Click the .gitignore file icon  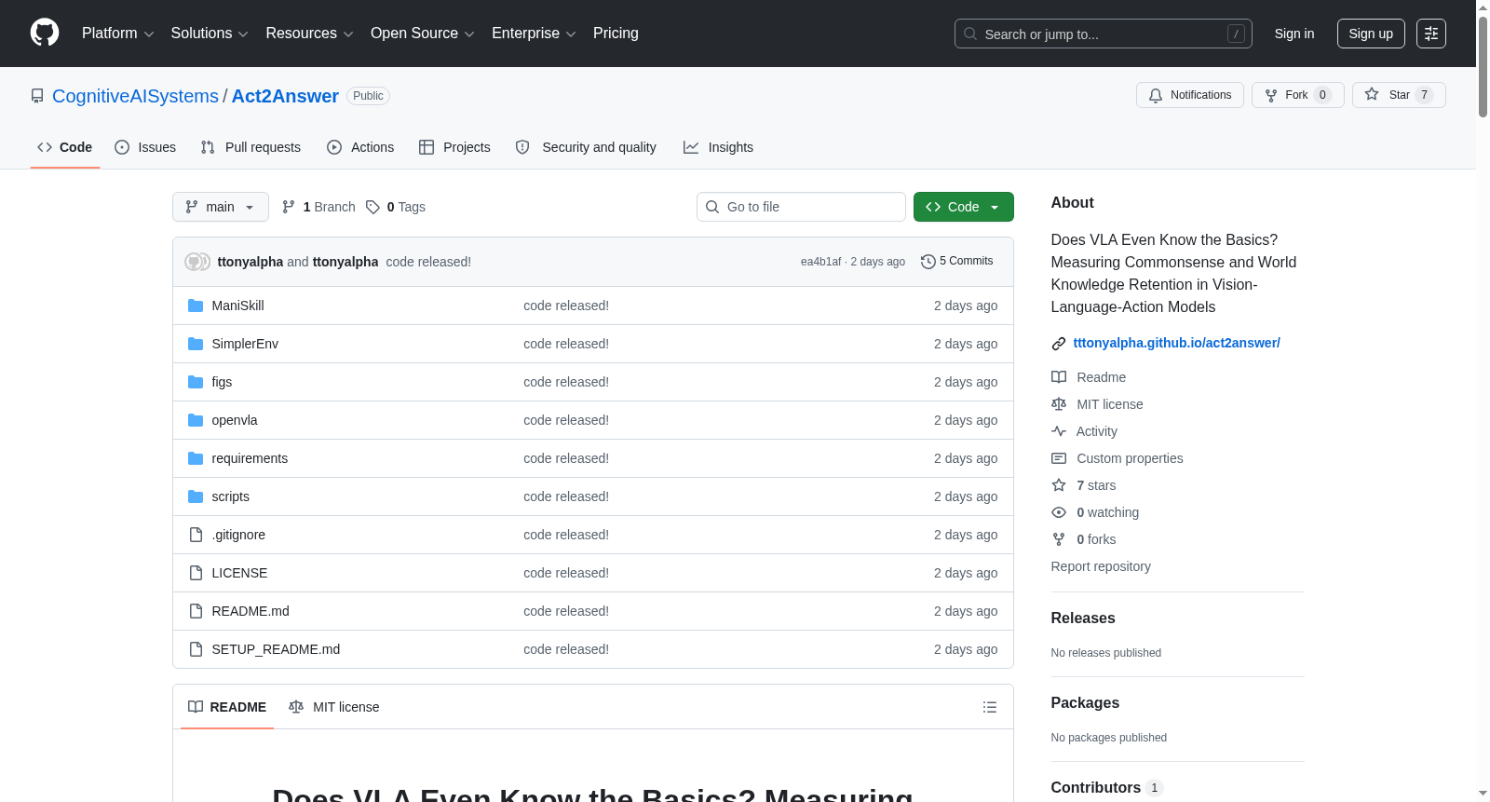pos(196,535)
